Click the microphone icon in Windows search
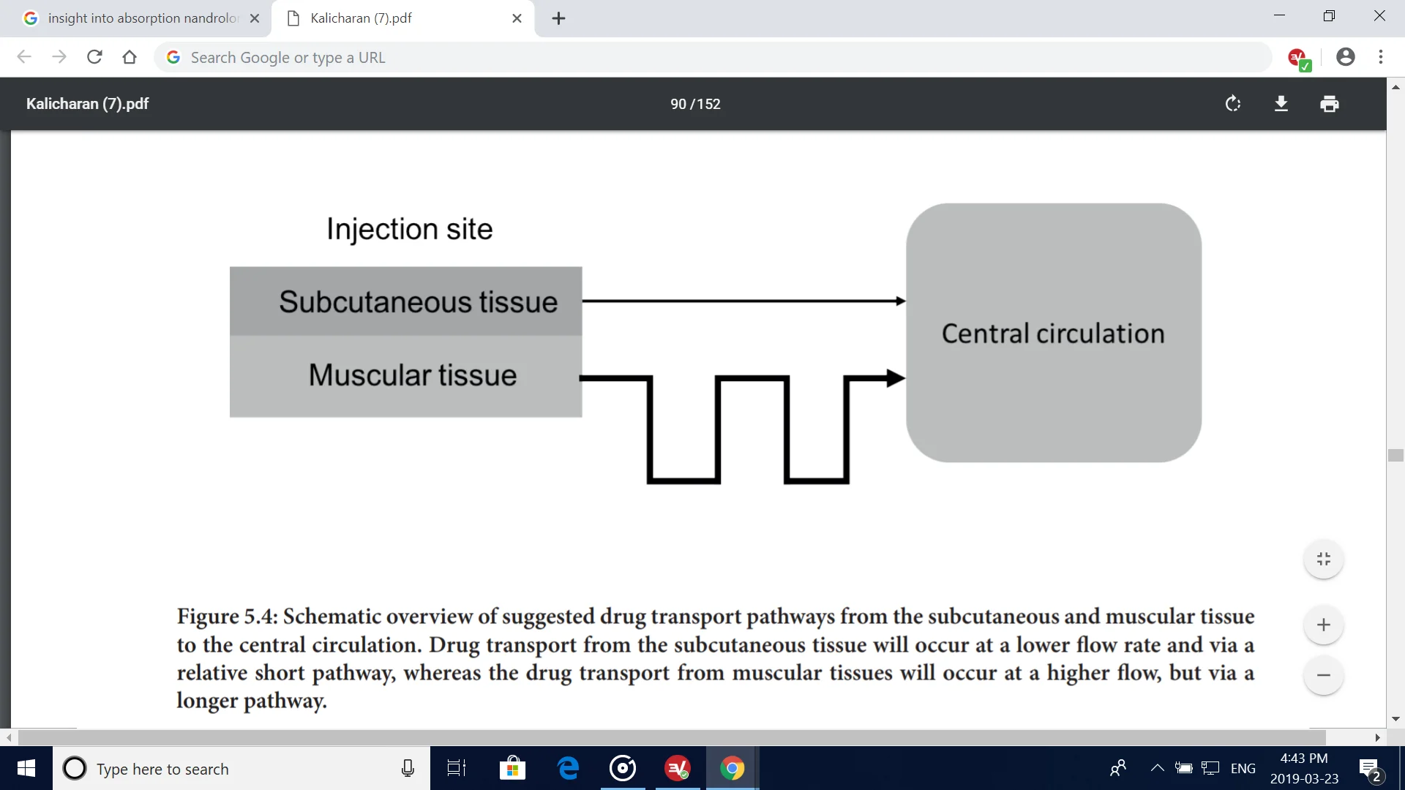The width and height of the screenshot is (1405, 790). pos(407,769)
